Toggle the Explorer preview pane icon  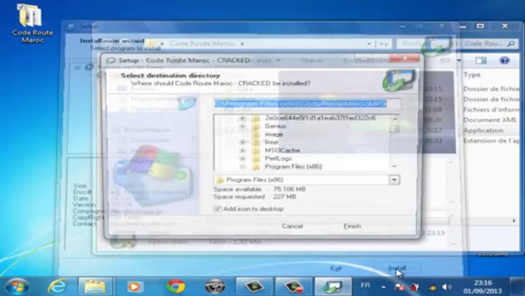[481, 60]
